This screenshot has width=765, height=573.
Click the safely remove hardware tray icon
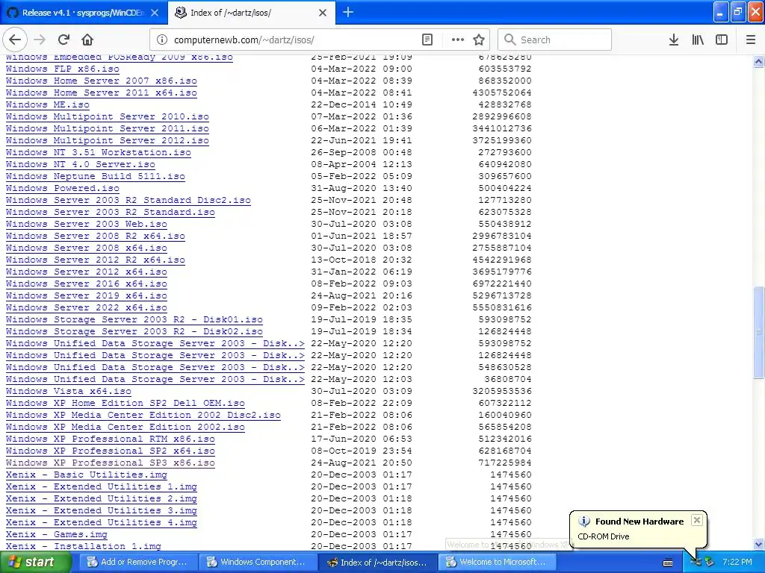709,563
